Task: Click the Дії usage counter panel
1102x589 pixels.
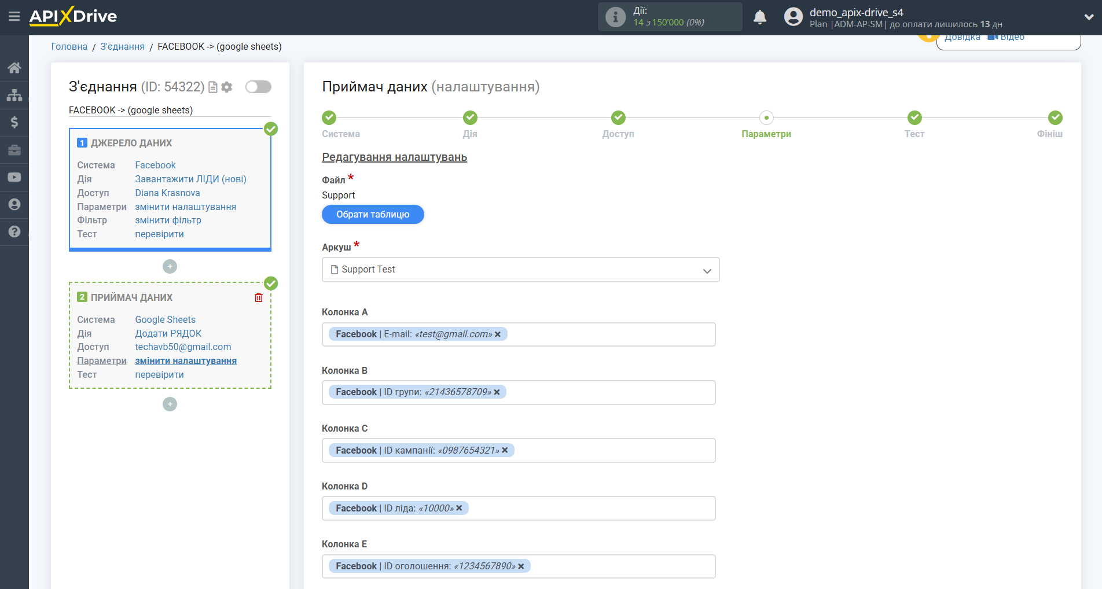Action: (x=670, y=17)
